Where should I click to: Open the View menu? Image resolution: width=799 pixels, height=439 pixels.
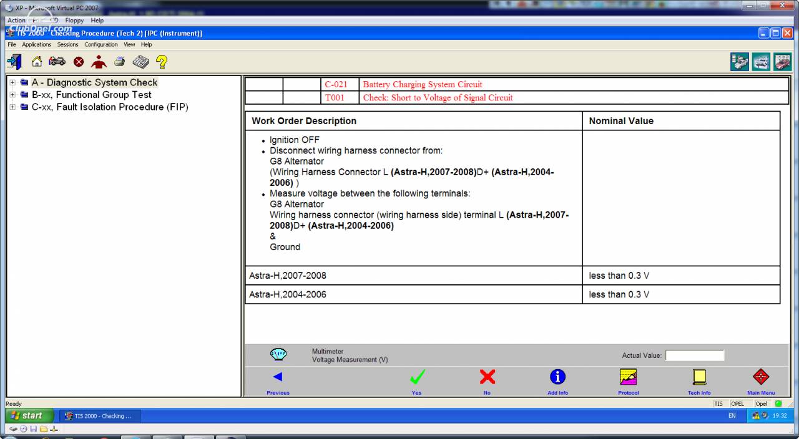click(129, 45)
